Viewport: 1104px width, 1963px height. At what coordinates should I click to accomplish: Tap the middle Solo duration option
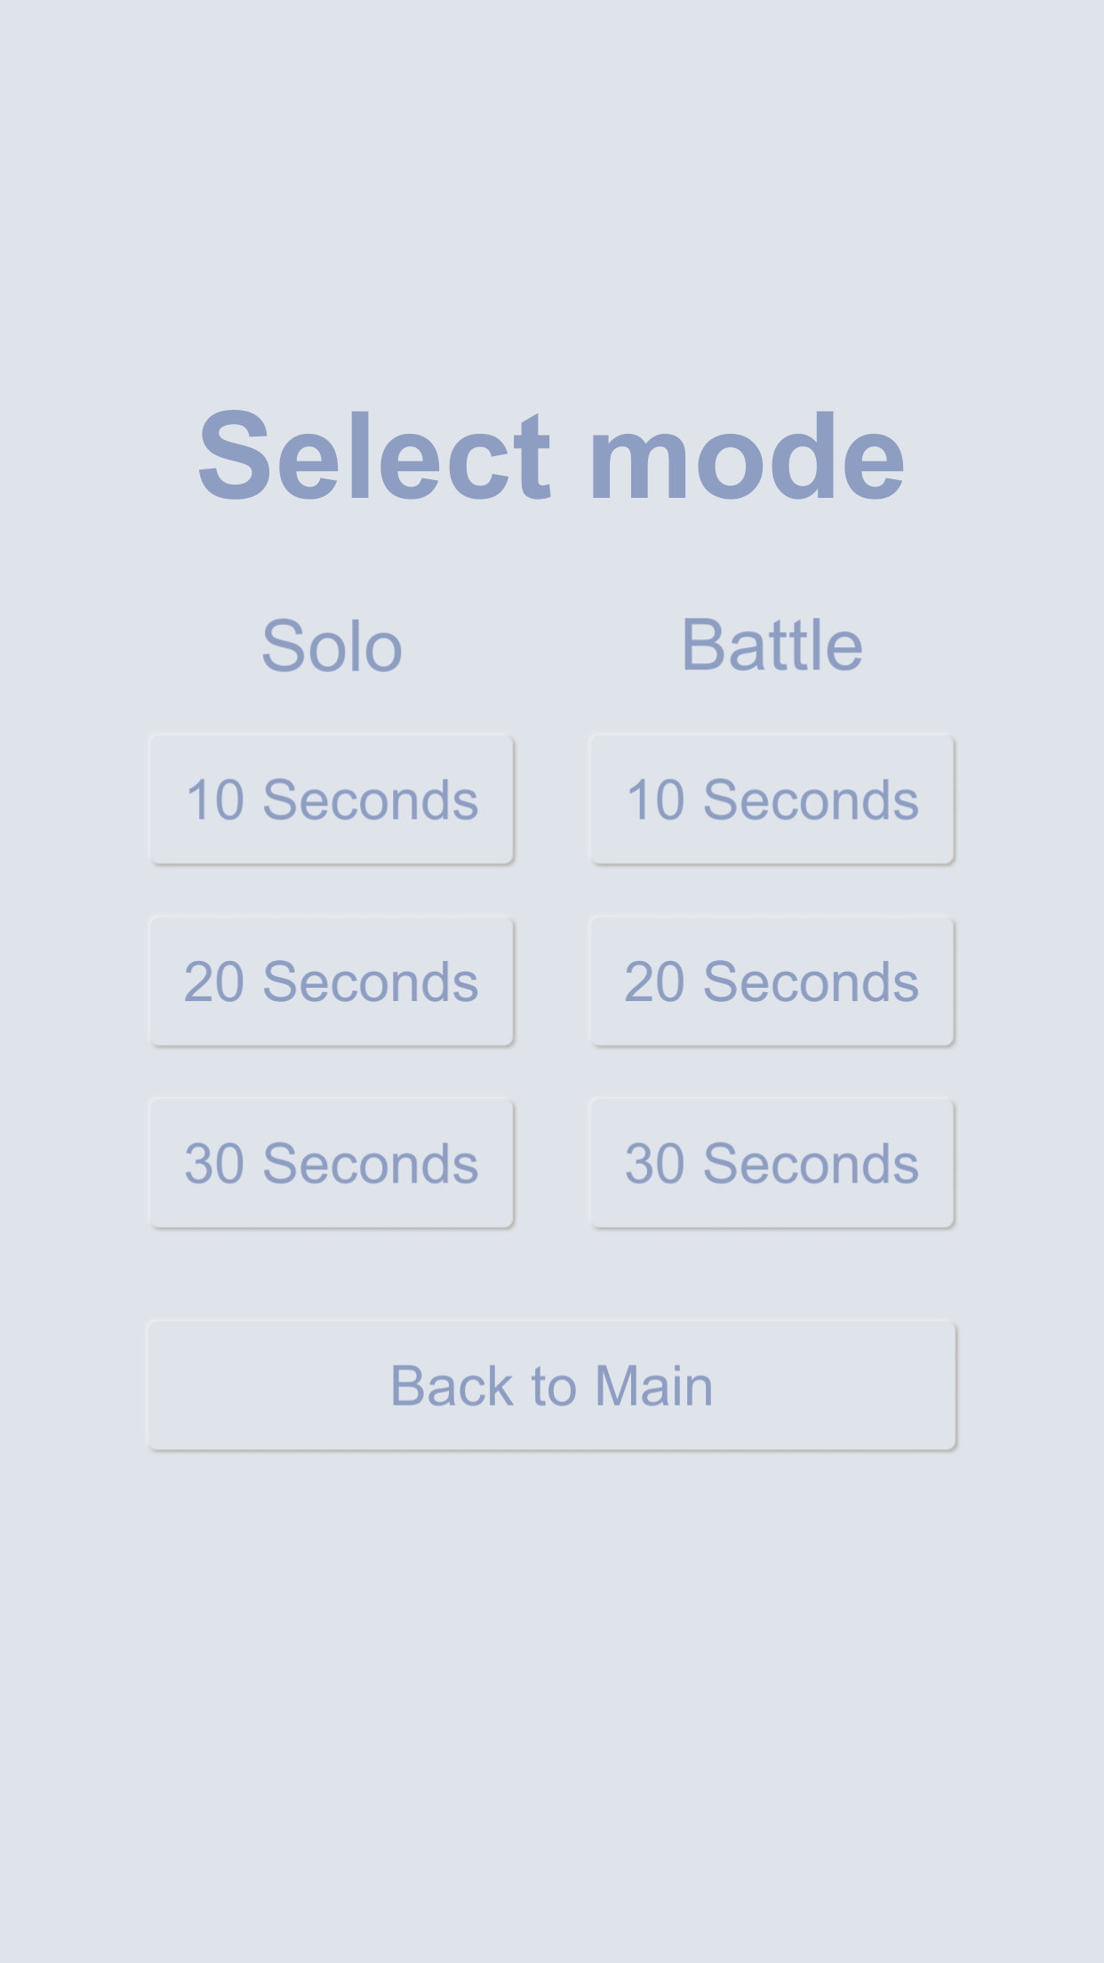pos(332,981)
